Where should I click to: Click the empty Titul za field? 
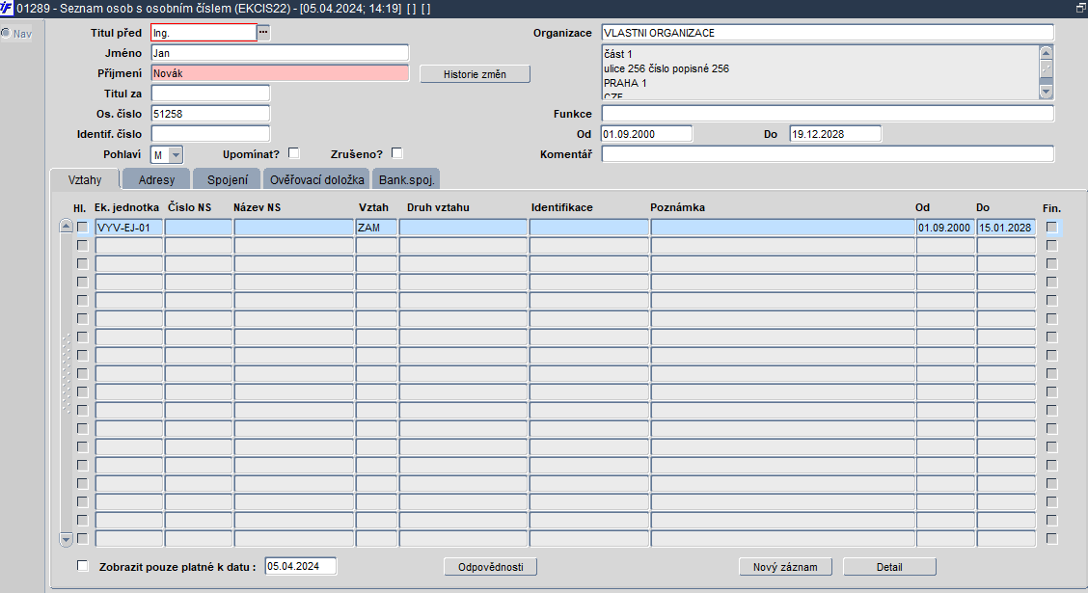[x=210, y=93]
